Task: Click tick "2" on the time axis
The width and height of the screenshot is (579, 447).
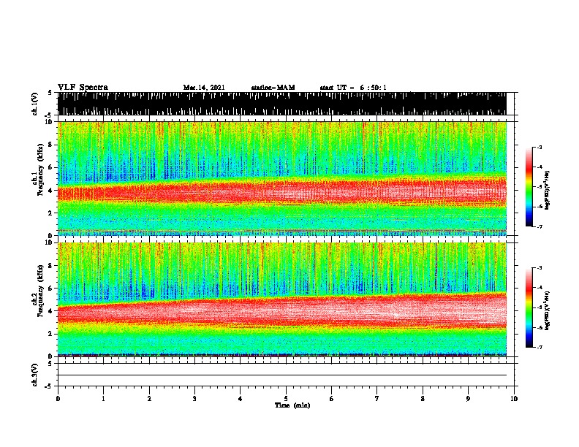Action: pyautogui.click(x=149, y=399)
